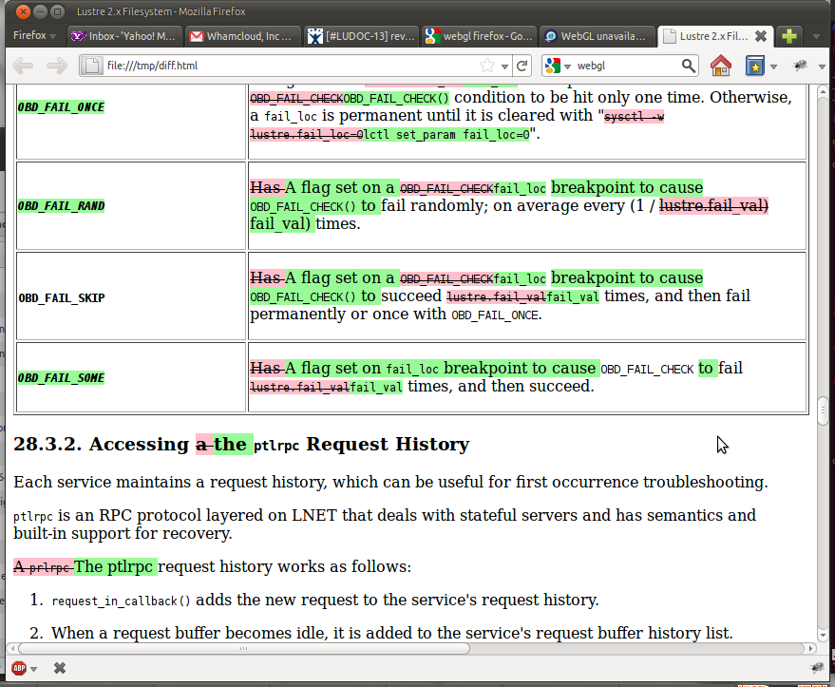Open the Firefox menu

click(x=34, y=35)
